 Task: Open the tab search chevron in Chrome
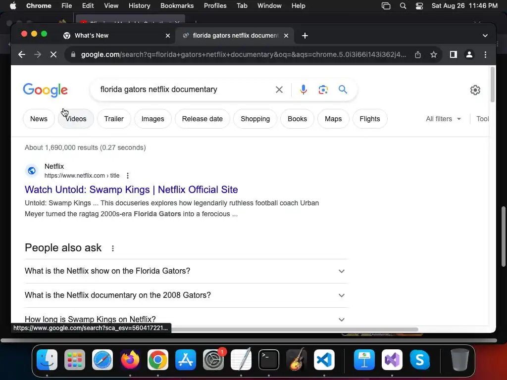pos(485,36)
